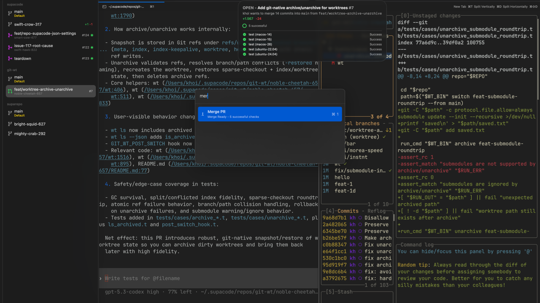
Task: Click the purple merge icon beside issue-117-root-cause
Action: 10,48
